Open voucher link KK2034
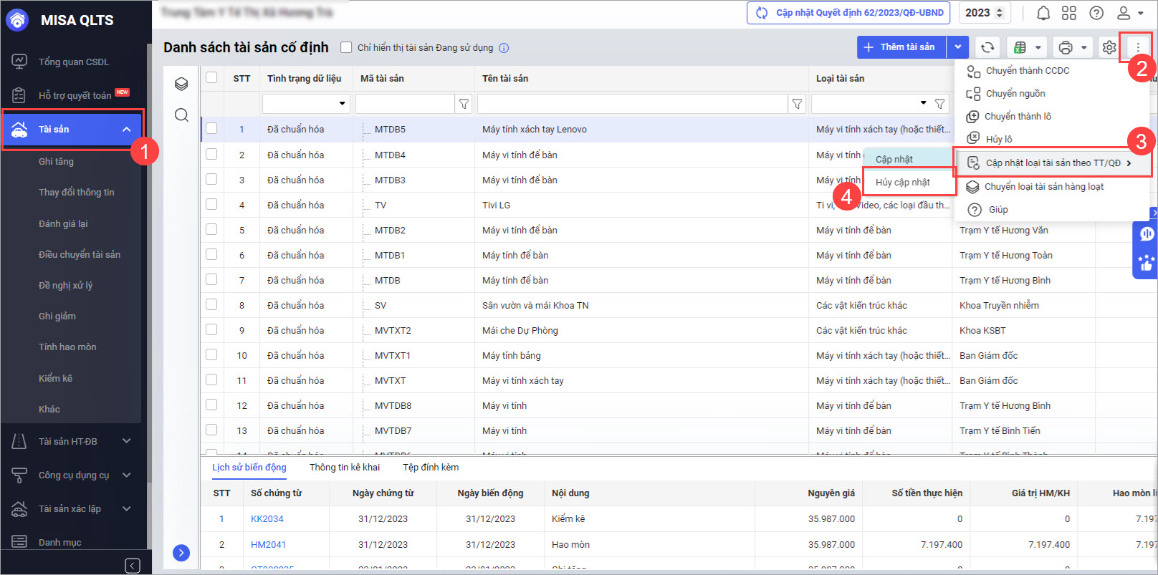Viewport: 1158px width, 575px height. pyautogui.click(x=267, y=519)
